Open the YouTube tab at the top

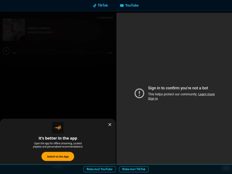[129, 6]
